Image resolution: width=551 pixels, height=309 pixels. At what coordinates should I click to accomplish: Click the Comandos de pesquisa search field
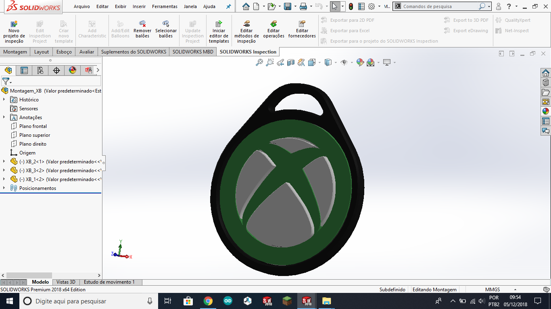[x=440, y=6]
